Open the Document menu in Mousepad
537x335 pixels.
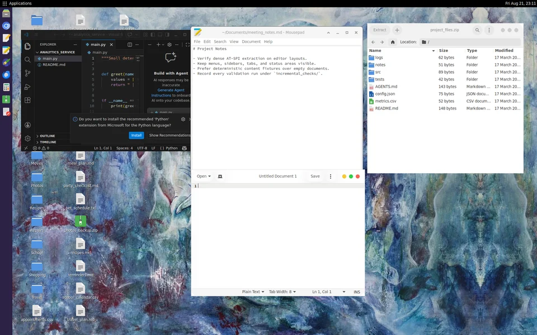click(251, 42)
